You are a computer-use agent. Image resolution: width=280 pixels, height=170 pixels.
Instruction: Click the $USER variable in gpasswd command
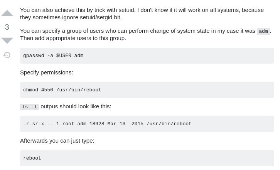pyautogui.click(x=64, y=56)
